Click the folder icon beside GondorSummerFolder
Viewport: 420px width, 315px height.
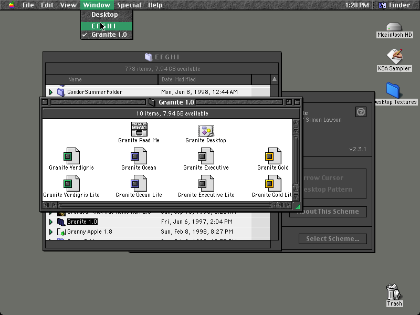(x=61, y=92)
